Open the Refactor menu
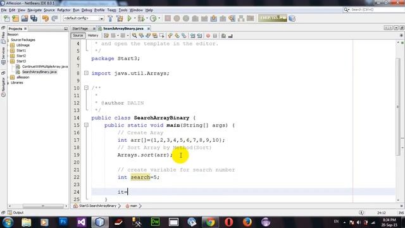This screenshot has height=228, width=405. click(64, 10)
